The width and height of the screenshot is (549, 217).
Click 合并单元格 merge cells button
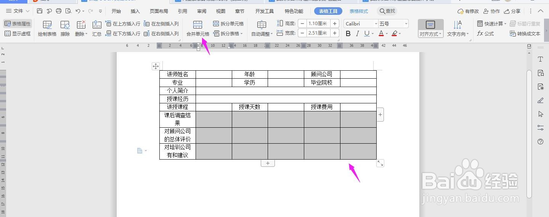tap(197, 29)
